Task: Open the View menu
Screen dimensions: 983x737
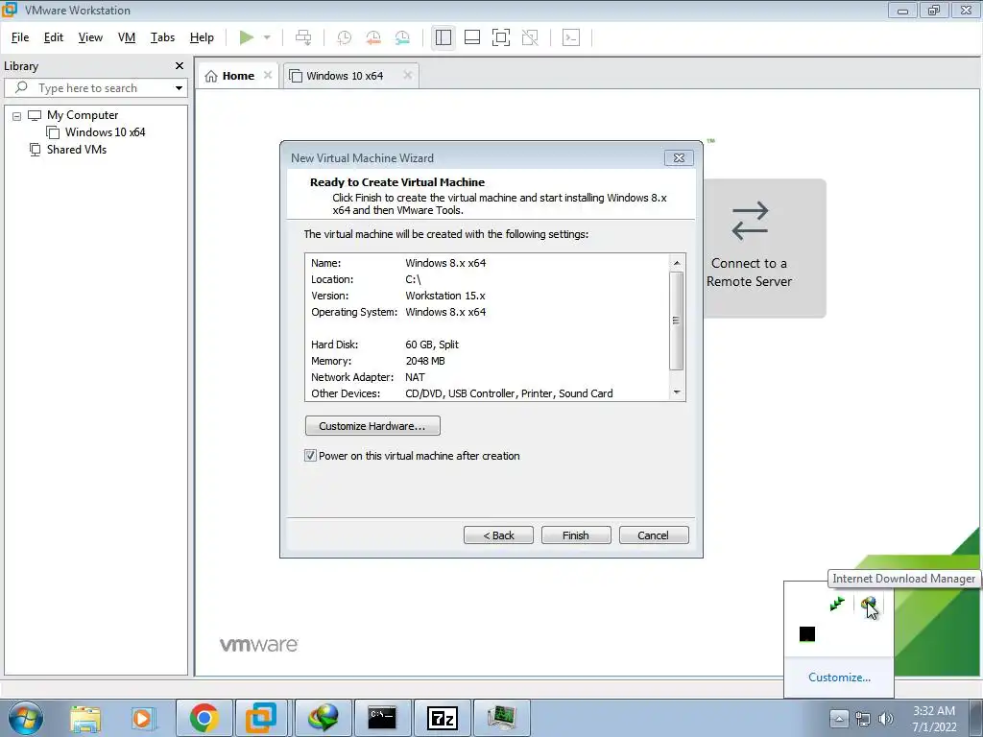Action: [90, 37]
